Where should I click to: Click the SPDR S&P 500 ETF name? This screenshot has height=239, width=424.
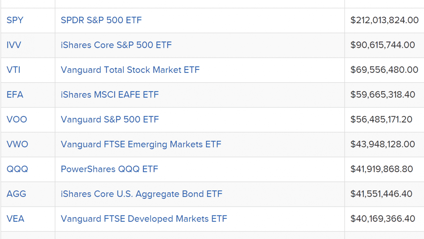101,20
